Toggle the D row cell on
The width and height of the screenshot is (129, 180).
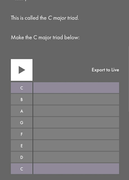(x=76, y=157)
